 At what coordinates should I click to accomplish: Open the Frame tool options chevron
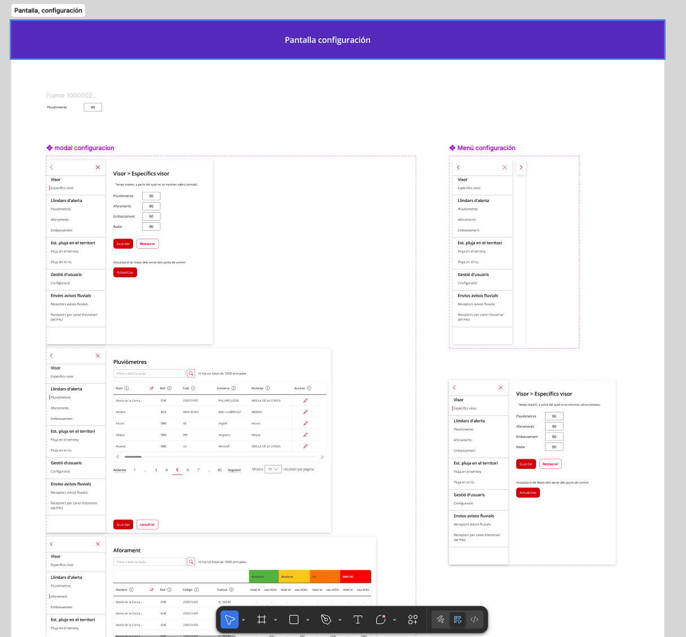point(276,620)
